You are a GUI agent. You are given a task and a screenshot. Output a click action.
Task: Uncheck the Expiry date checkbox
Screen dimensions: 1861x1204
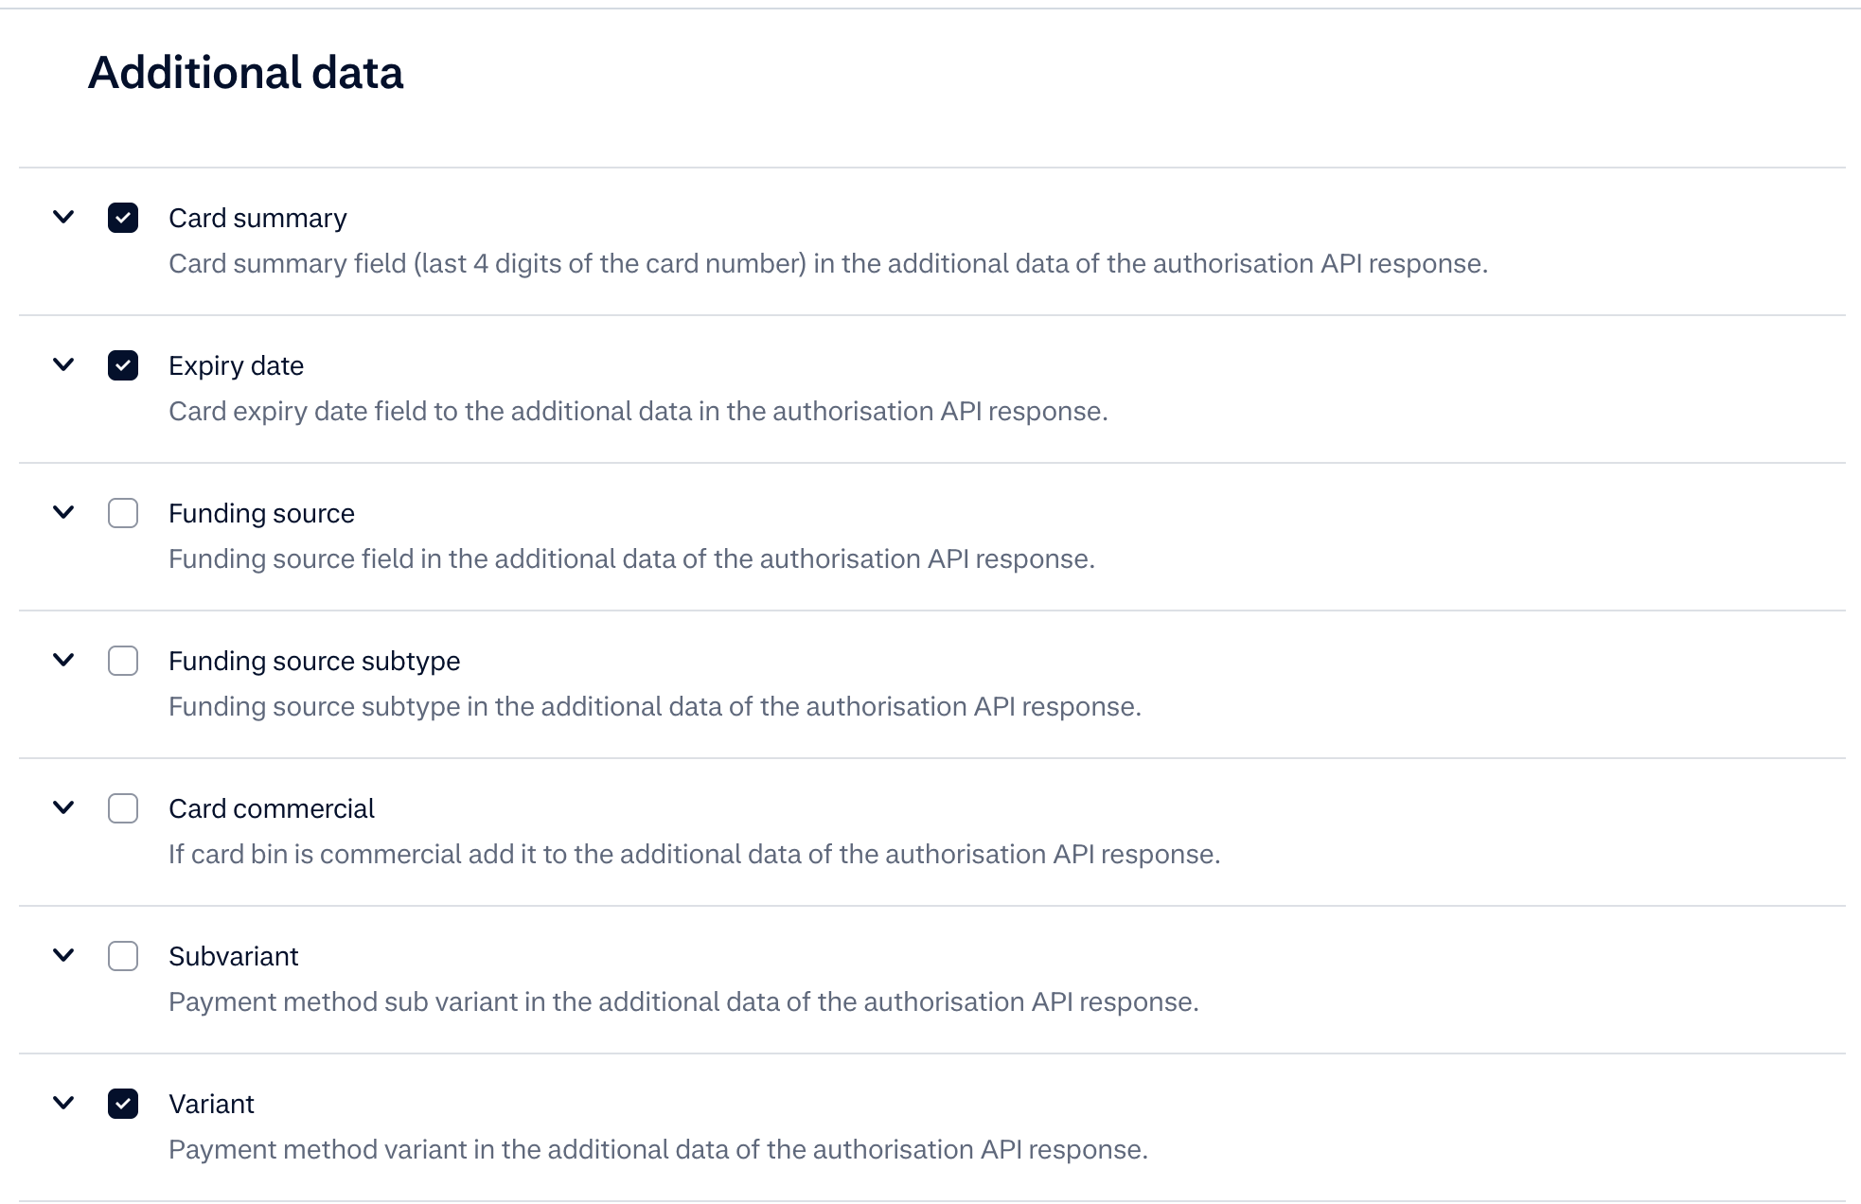123,365
